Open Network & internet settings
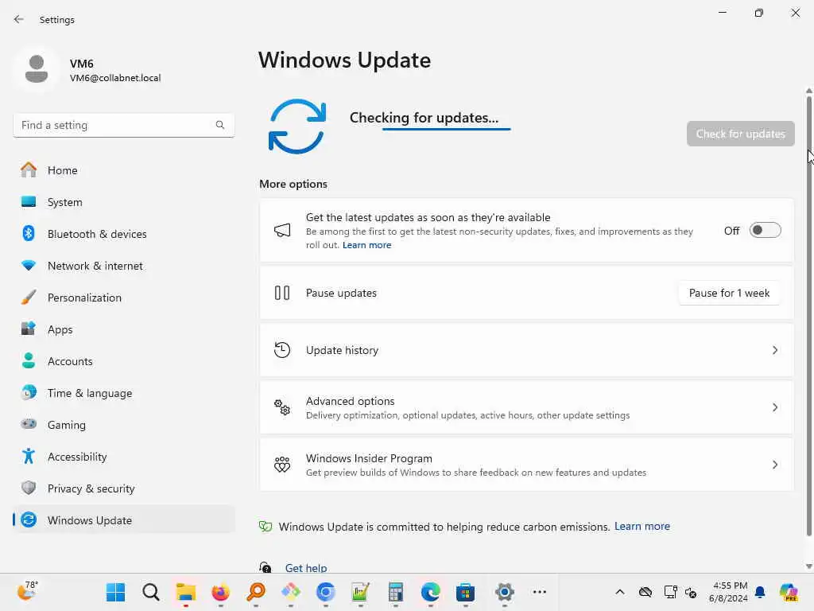Image resolution: width=814 pixels, height=611 pixels. (x=124, y=266)
